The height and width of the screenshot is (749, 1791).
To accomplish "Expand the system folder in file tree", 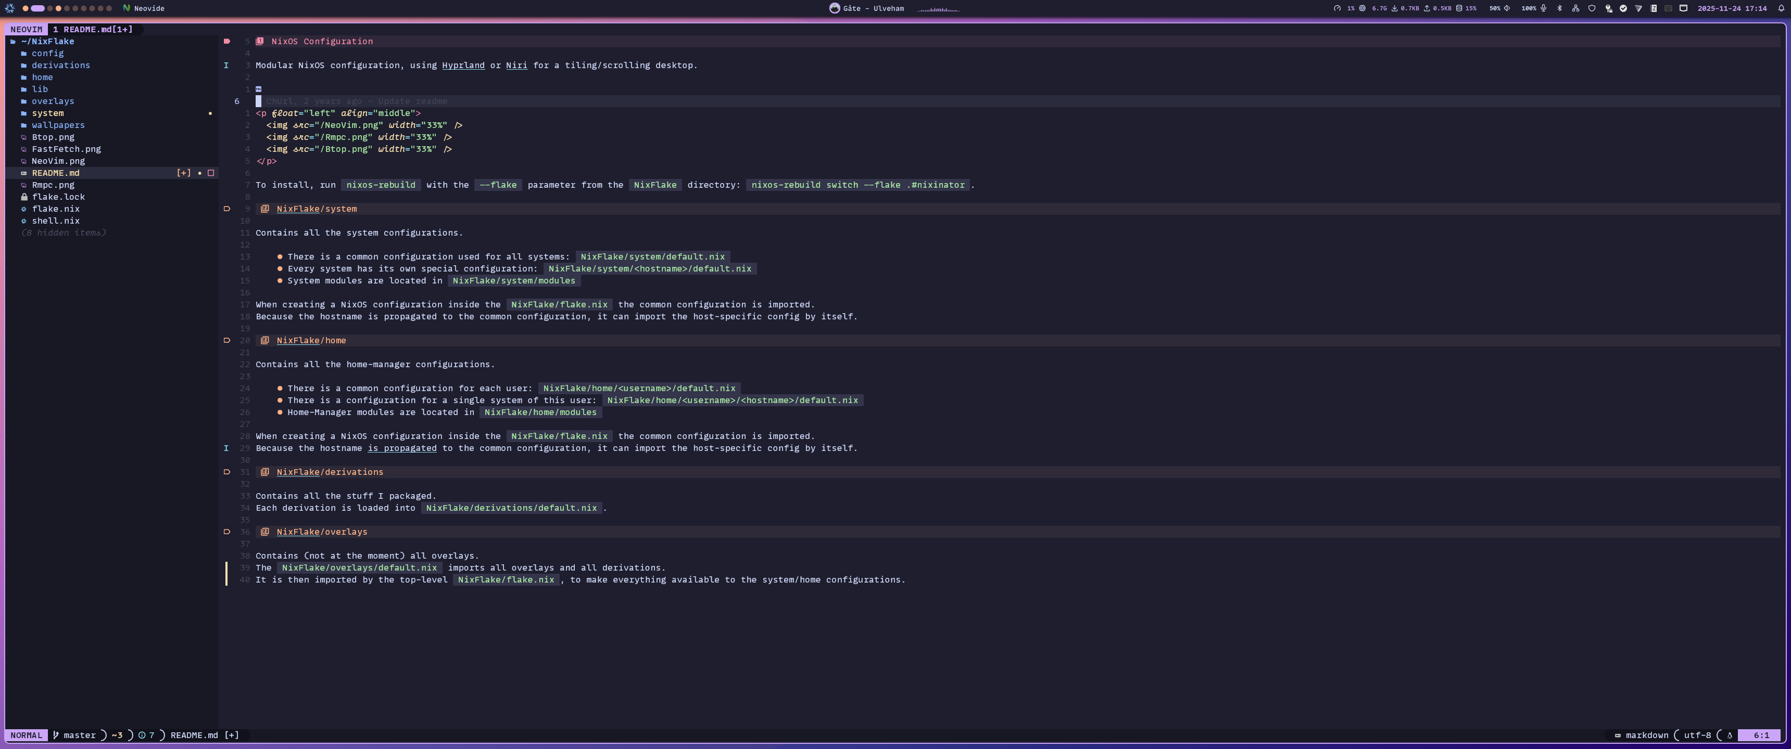I will (x=47, y=113).
